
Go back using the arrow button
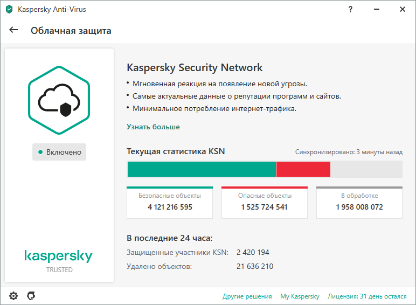pos(14,30)
